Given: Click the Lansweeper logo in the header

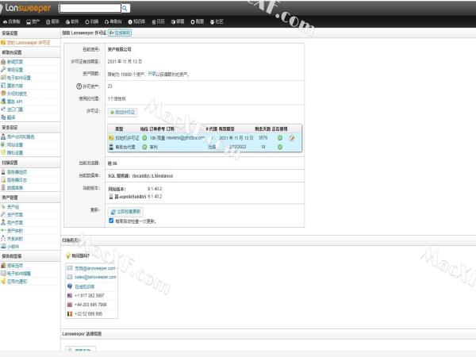Looking at the screenshot, I should click(x=25, y=8).
